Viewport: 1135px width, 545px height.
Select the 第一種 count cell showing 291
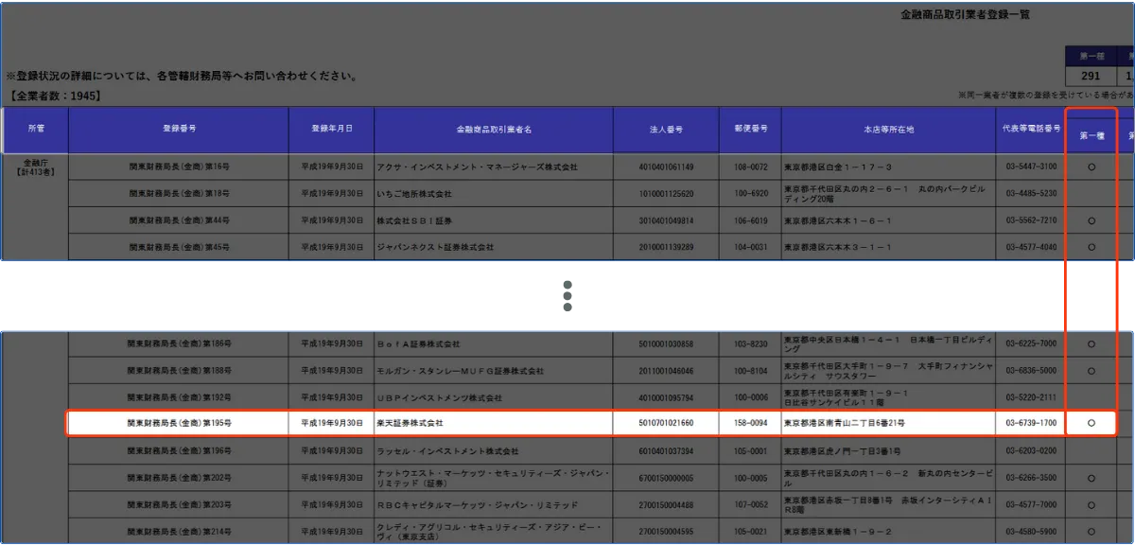1091,78
